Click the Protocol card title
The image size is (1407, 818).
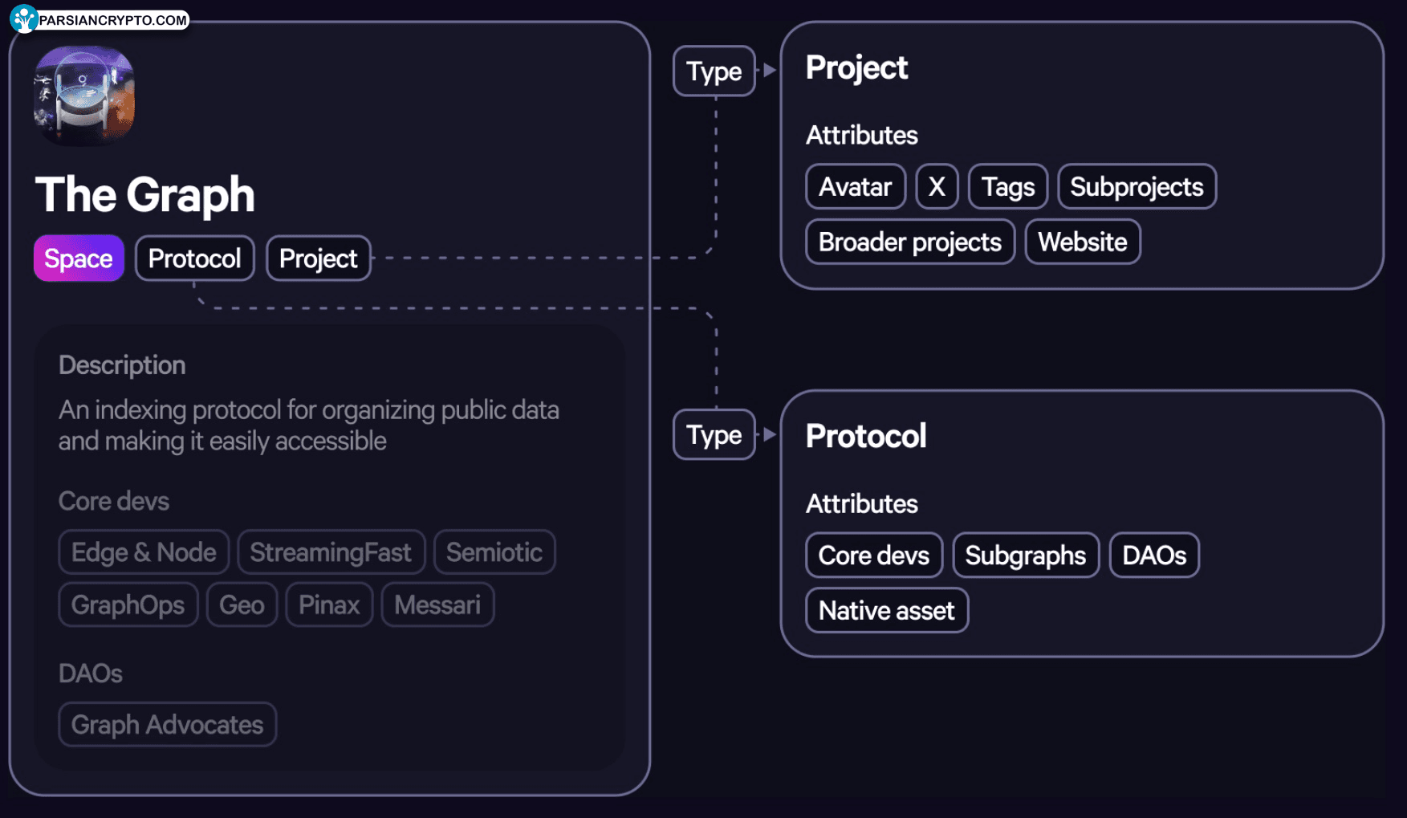tap(866, 436)
